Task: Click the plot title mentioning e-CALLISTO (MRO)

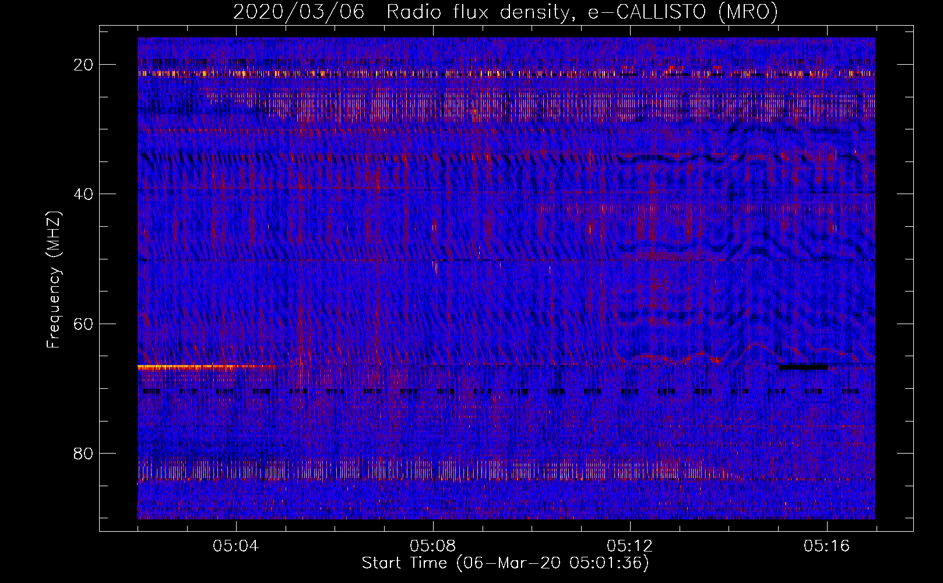Action: point(505,12)
